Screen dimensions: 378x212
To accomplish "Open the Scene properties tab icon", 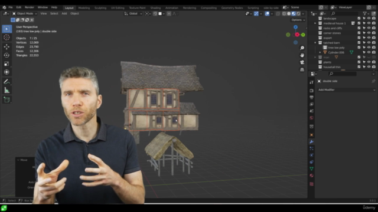I will coord(311,111).
